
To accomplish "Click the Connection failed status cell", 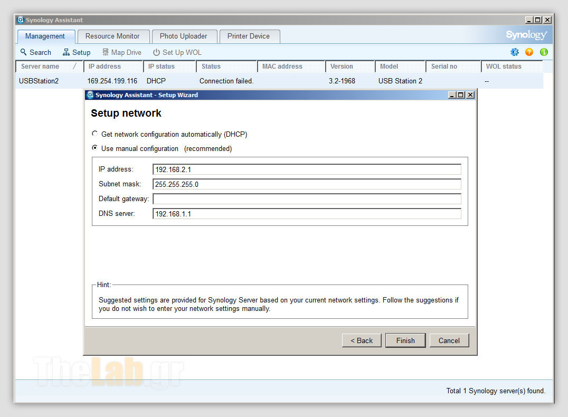I will 226,81.
